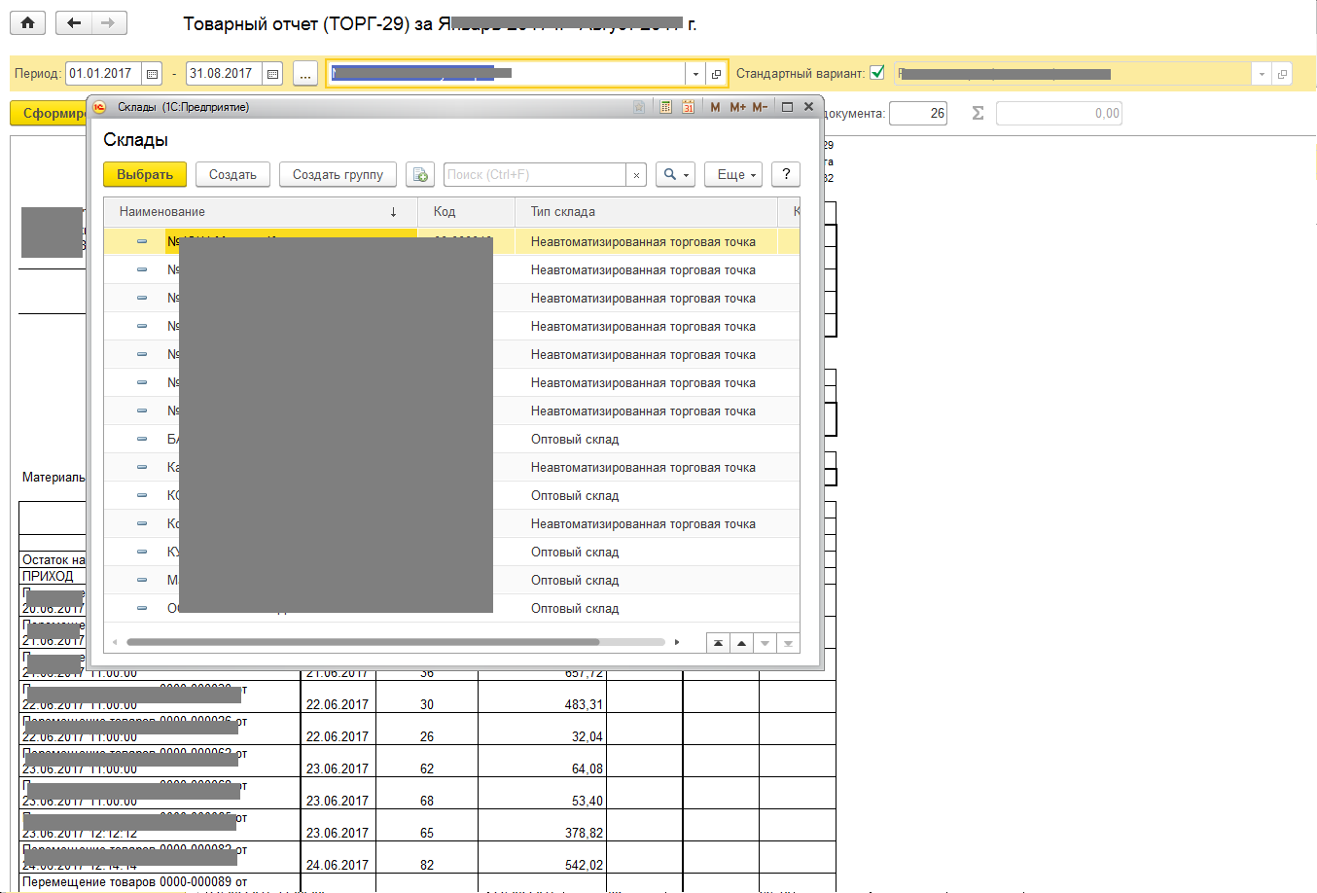Click the first row item icon in the list
1317x893 pixels.
(x=142, y=241)
